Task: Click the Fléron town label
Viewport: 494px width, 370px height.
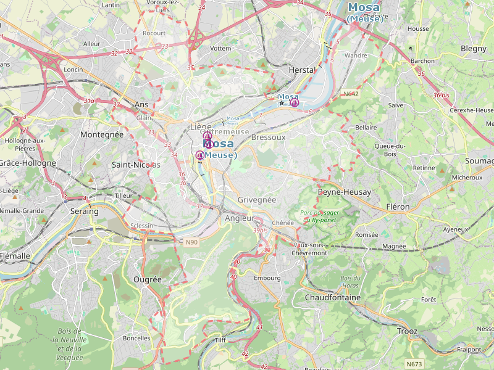Action: point(398,207)
